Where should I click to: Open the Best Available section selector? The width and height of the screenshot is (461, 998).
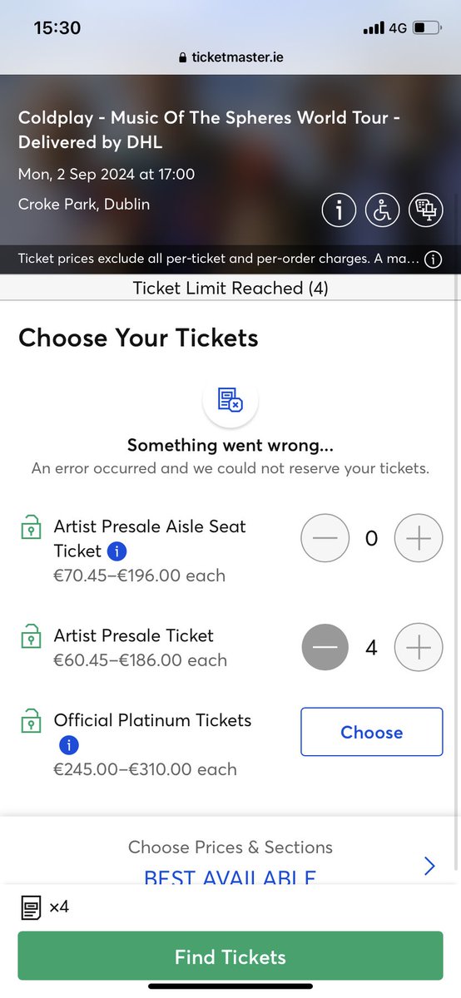[x=230, y=878]
